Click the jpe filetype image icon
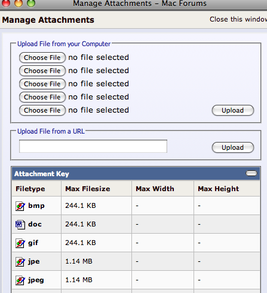The height and width of the screenshot is (293, 267). pyautogui.click(x=20, y=262)
